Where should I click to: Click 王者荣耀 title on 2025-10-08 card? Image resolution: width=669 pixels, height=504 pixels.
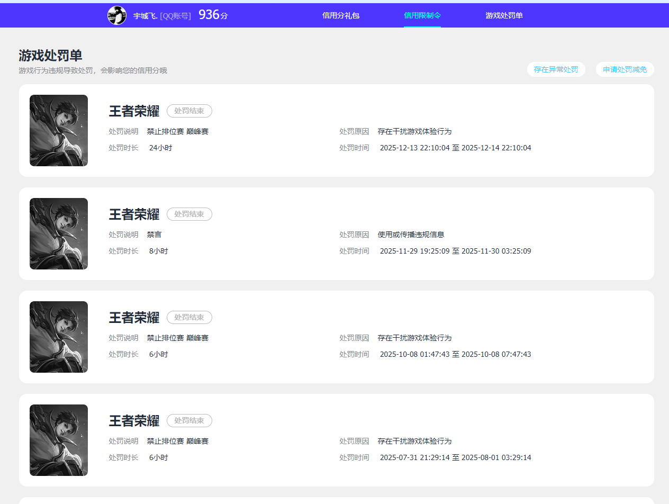pyautogui.click(x=134, y=318)
